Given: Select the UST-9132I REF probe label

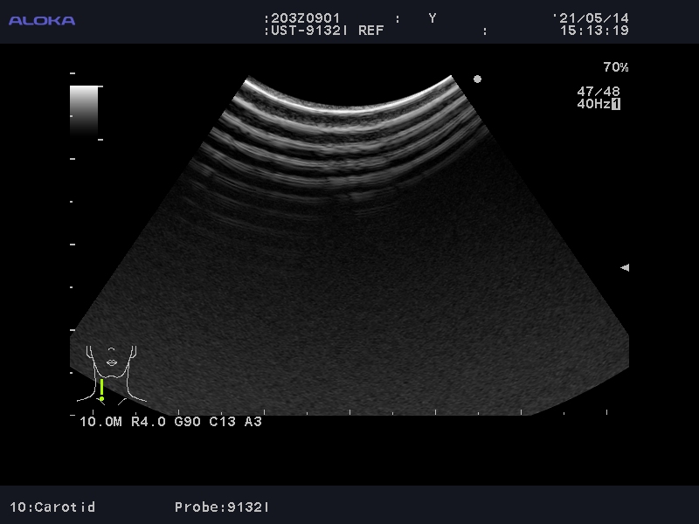Looking at the screenshot, I should point(323,31).
